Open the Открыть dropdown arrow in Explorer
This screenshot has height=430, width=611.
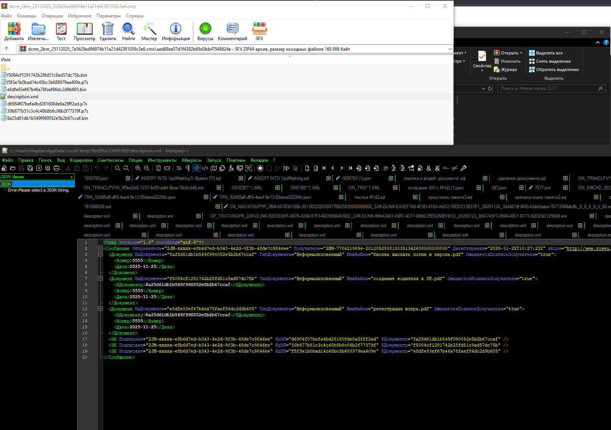(x=521, y=53)
